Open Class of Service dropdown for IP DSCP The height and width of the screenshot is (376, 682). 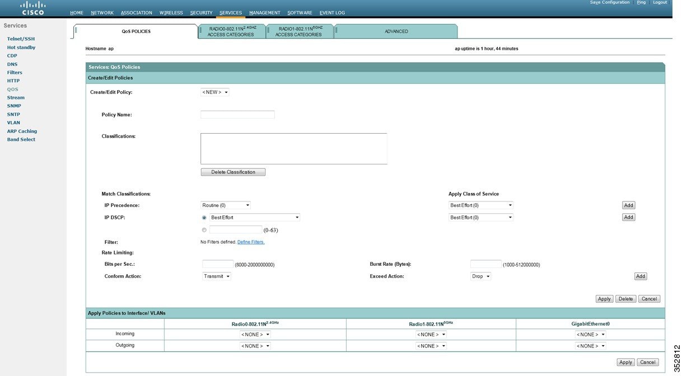481,218
